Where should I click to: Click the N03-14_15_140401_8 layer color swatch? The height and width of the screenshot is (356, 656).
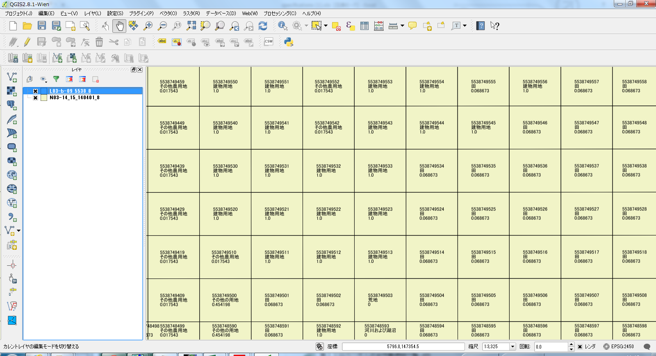(44, 98)
